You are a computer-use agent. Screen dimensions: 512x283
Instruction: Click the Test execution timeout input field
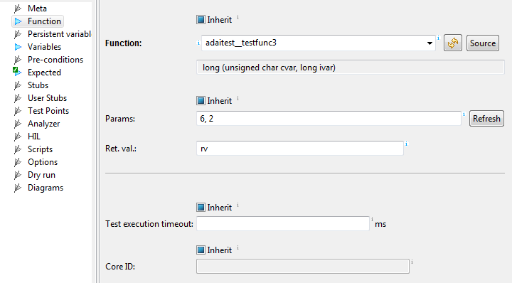click(283, 223)
